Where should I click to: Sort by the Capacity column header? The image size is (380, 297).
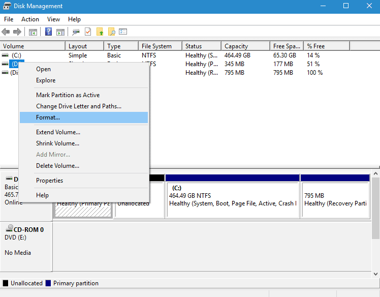[236, 46]
